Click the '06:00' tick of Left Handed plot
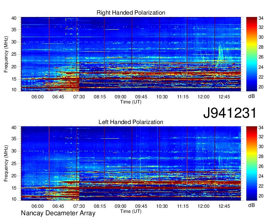The width and height of the screenshot is (268, 218). click(x=37, y=206)
